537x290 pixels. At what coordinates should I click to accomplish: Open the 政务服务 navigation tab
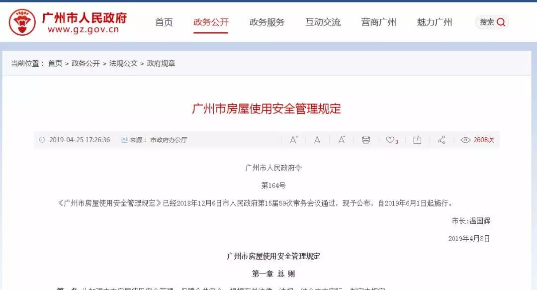(x=267, y=22)
